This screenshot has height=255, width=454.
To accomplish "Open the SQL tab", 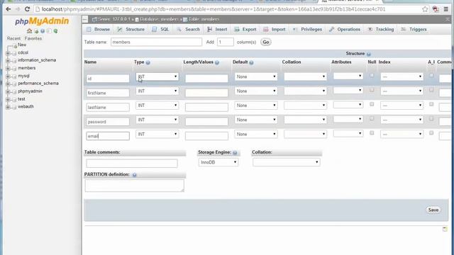I will pyautogui.click(x=160, y=30).
